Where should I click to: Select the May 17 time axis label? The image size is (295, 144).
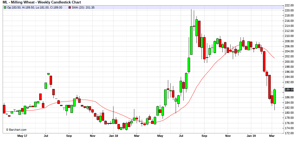click(x=22, y=136)
